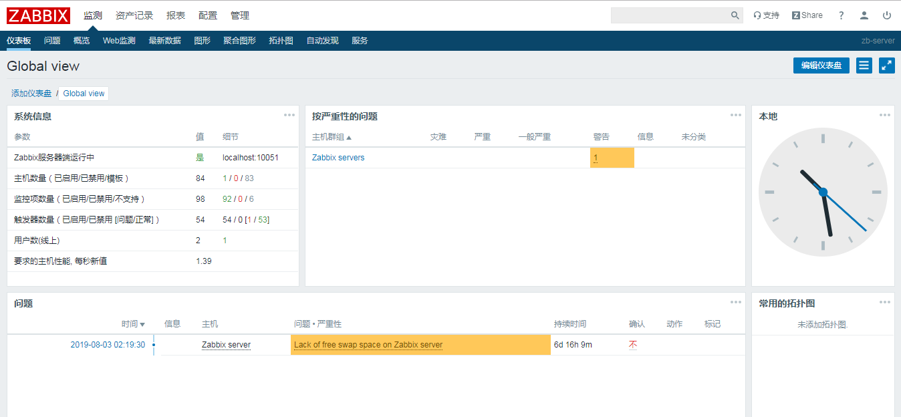Click the 92 / 0 / 6 items detail
The image size is (901, 417).
238,199
